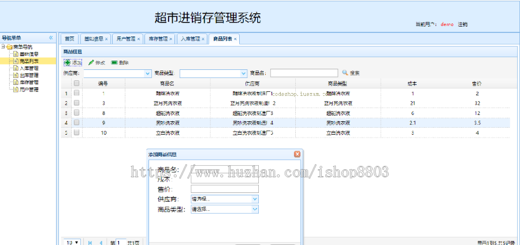Open 库存管理 in the navigation tree
Screen dimensions: 520x245
29,82
